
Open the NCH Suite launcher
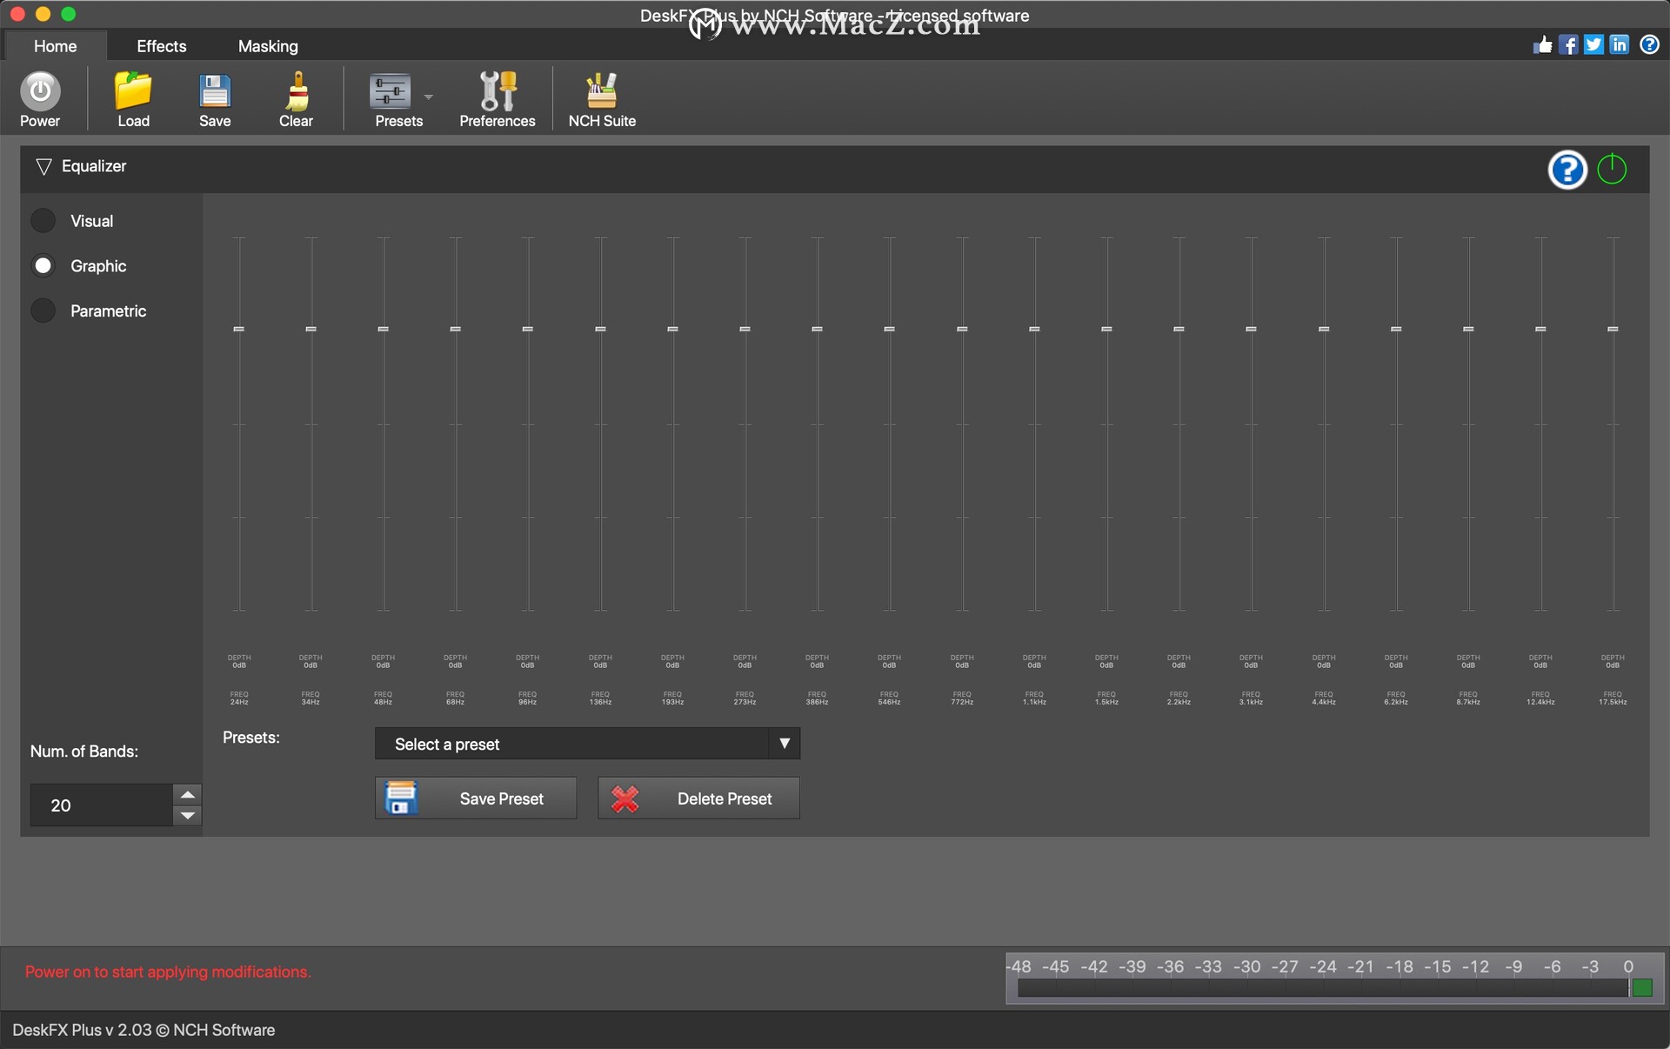pos(603,99)
